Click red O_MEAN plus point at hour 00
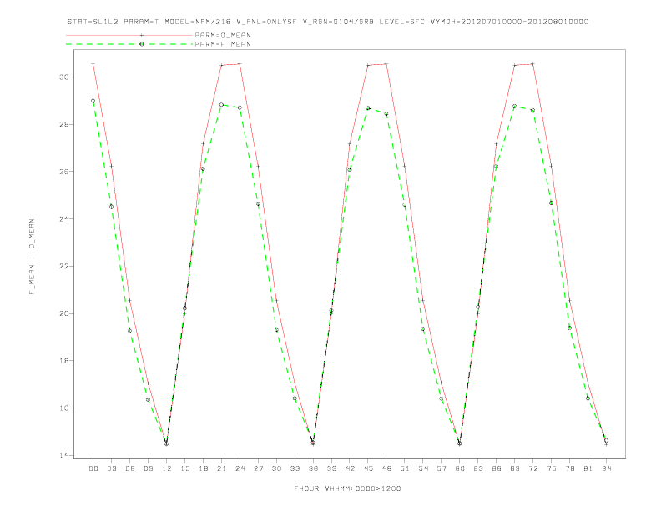The height and width of the screenshot is (510, 661). pos(93,64)
